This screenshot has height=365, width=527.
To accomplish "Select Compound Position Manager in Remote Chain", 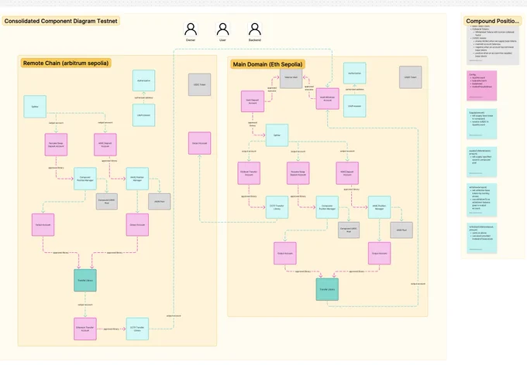I will (x=85, y=179).
